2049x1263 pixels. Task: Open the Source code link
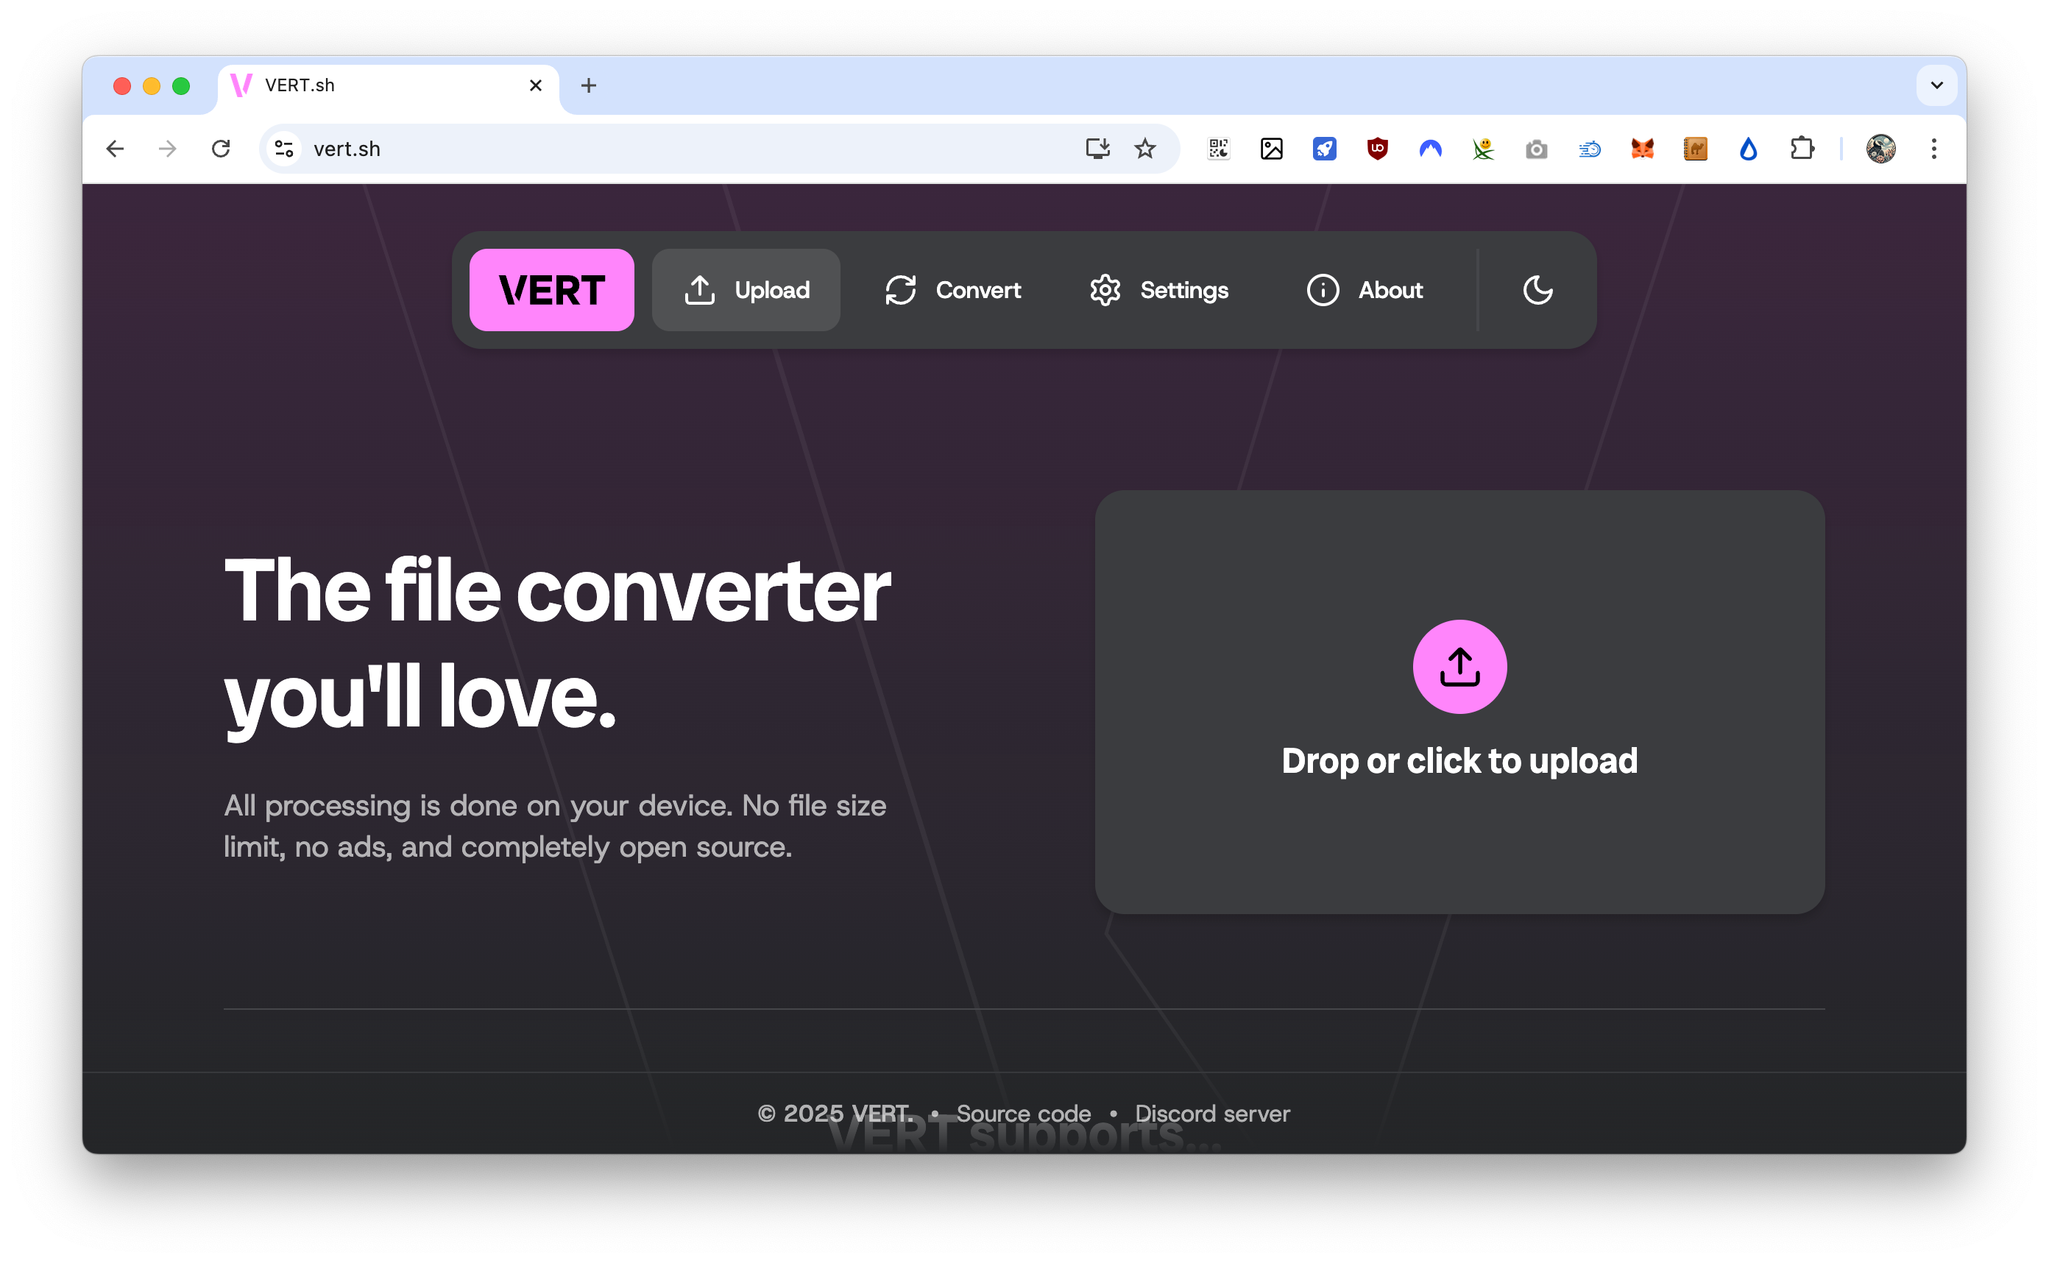coord(1023,1114)
